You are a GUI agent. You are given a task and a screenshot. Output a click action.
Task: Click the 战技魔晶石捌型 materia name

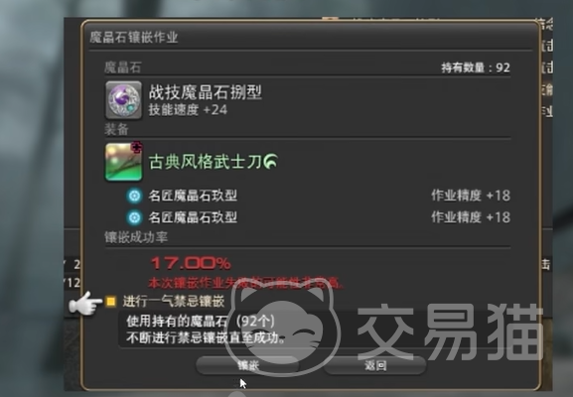[x=205, y=91]
